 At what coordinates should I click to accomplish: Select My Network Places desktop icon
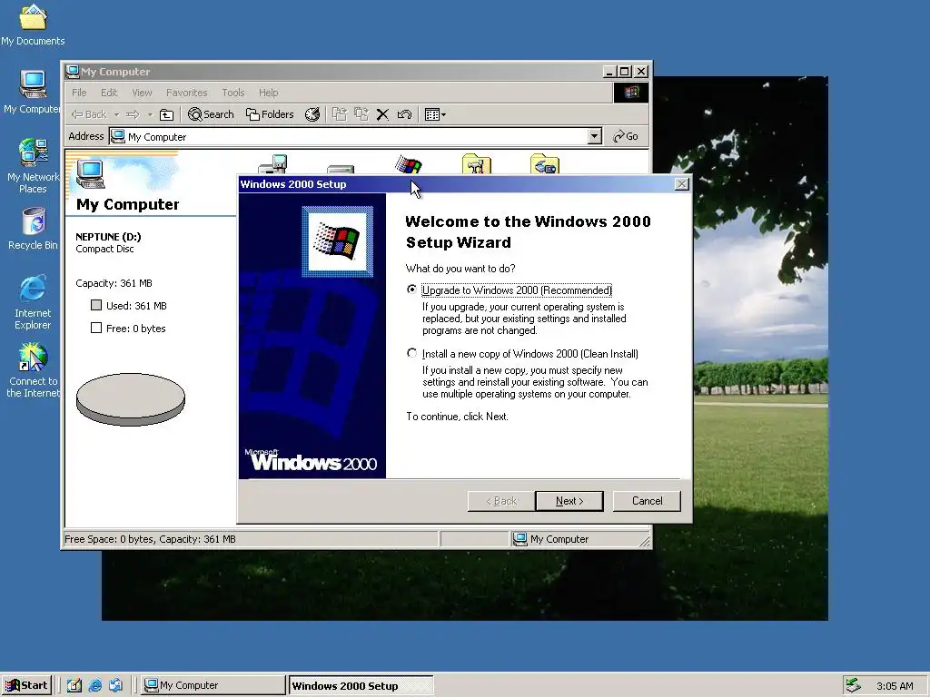(33, 165)
